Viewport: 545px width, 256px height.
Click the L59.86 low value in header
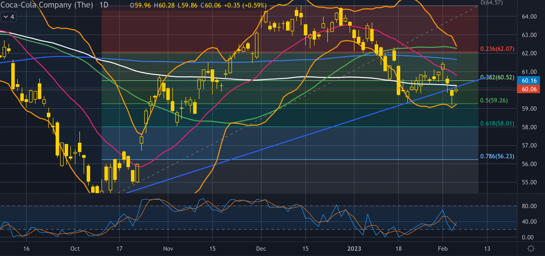[188, 5]
